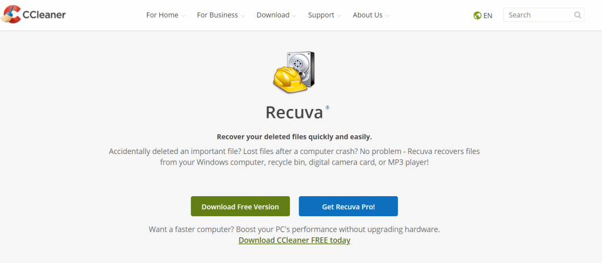Expand the Support chevron arrow

pyautogui.click(x=339, y=16)
